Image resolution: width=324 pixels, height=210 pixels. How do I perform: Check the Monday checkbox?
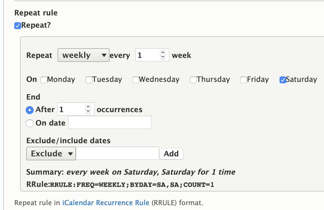[x=44, y=80]
